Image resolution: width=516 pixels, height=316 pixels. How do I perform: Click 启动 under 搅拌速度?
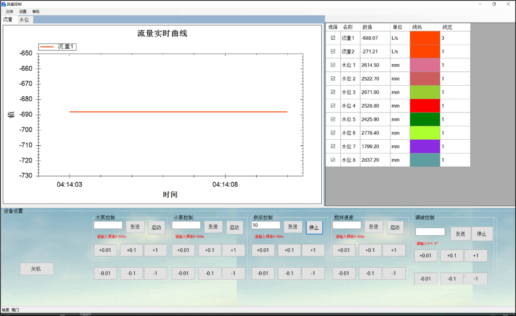pos(394,227)
